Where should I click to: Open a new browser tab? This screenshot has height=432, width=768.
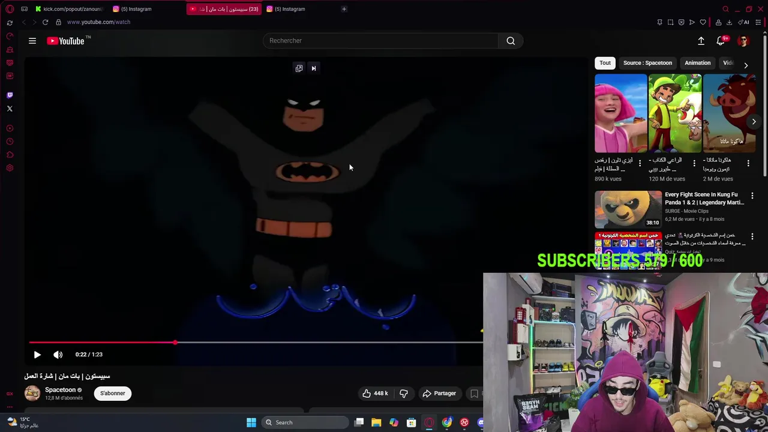tap(344, 9)
